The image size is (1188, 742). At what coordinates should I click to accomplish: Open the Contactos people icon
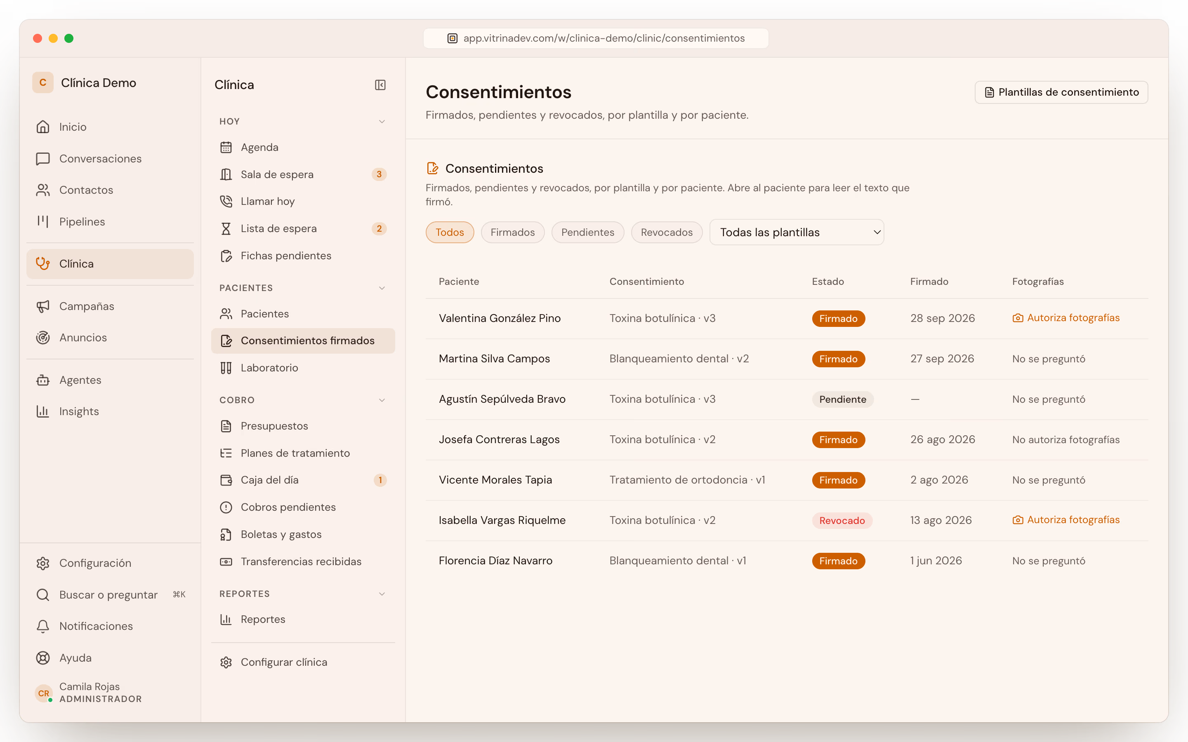coord(43,190)
